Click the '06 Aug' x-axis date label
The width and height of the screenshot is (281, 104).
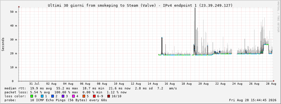tap(85, 84)
